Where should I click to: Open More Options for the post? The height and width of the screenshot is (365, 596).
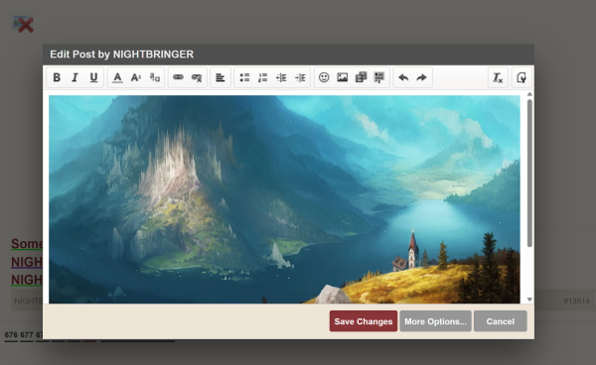coord(436,321)
